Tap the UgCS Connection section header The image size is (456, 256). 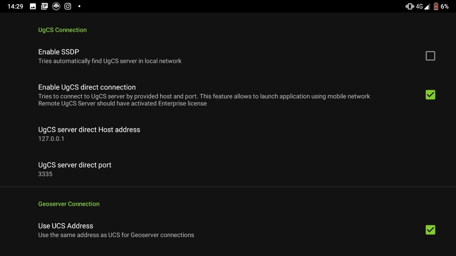point(62,30)
